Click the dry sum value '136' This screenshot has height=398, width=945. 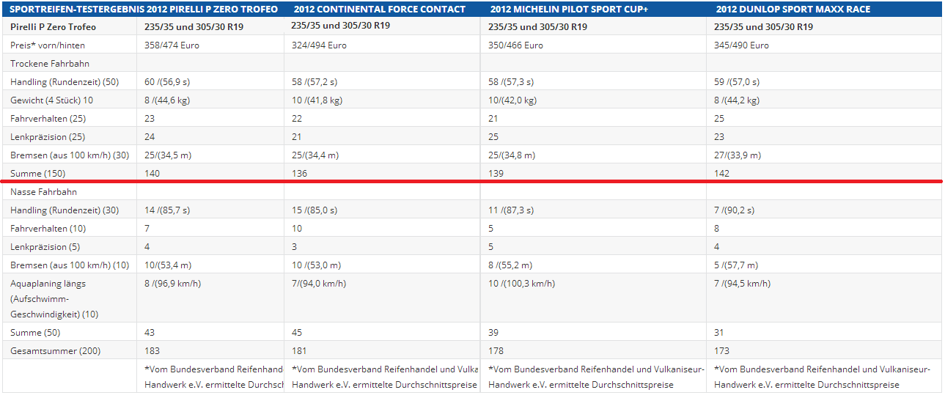[300, 174]
